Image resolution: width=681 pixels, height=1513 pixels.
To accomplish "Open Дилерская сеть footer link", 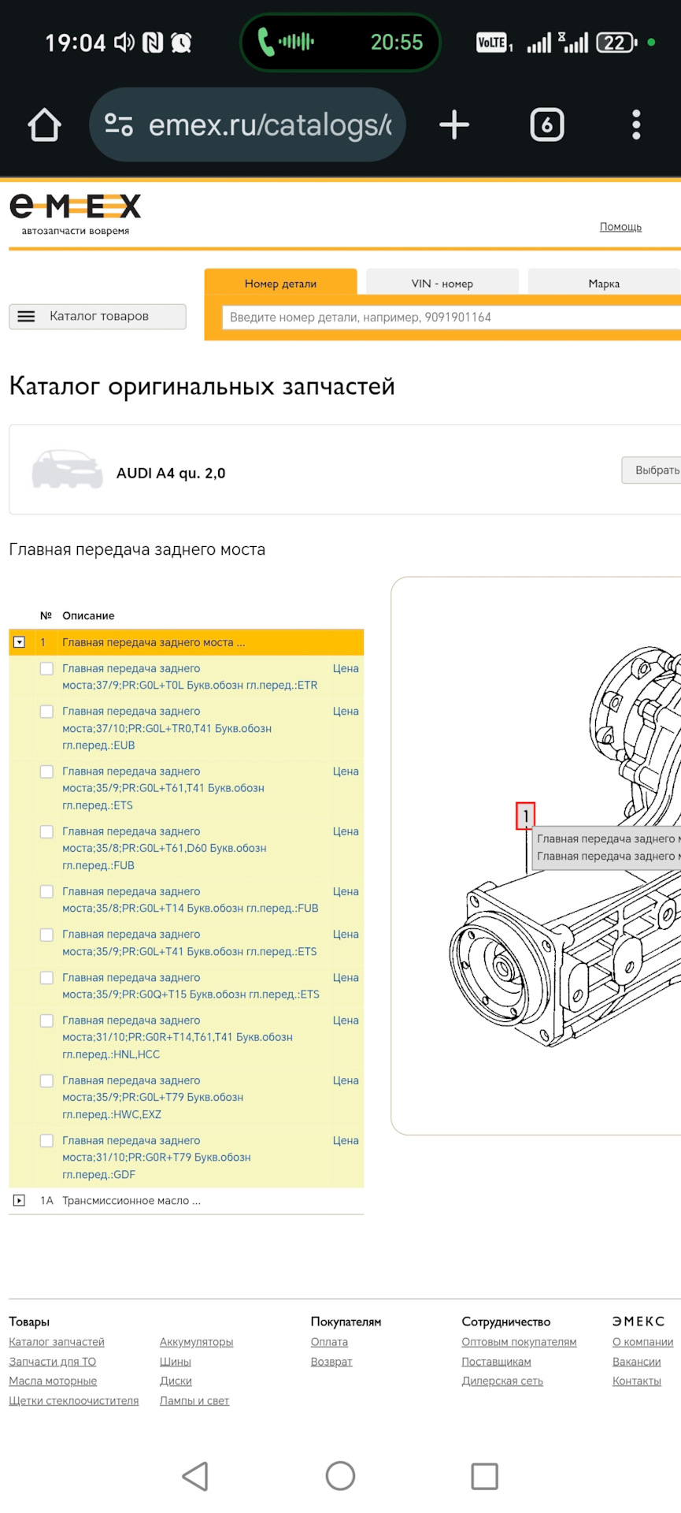I will (x=502, y=1381).
